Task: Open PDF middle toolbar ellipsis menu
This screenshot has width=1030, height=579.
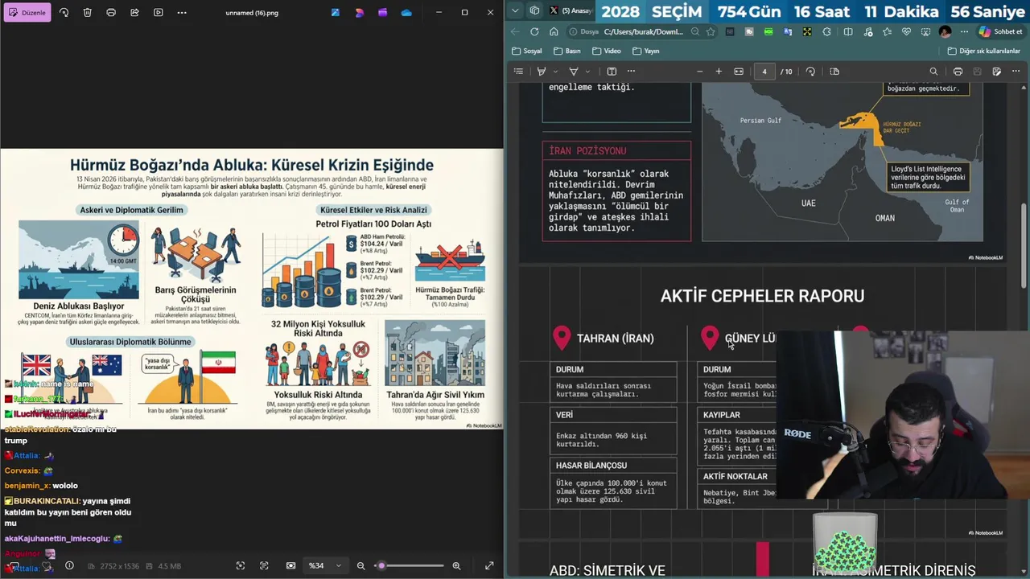Action: 631,72
